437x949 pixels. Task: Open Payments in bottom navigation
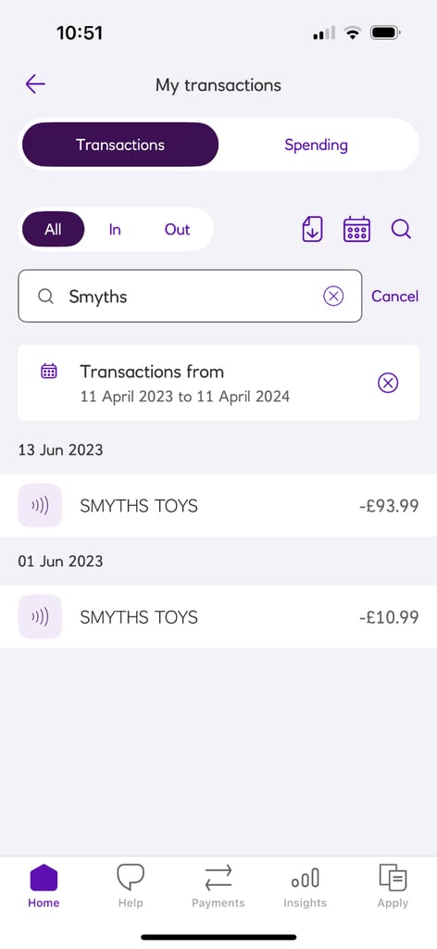tap(218, 885)
